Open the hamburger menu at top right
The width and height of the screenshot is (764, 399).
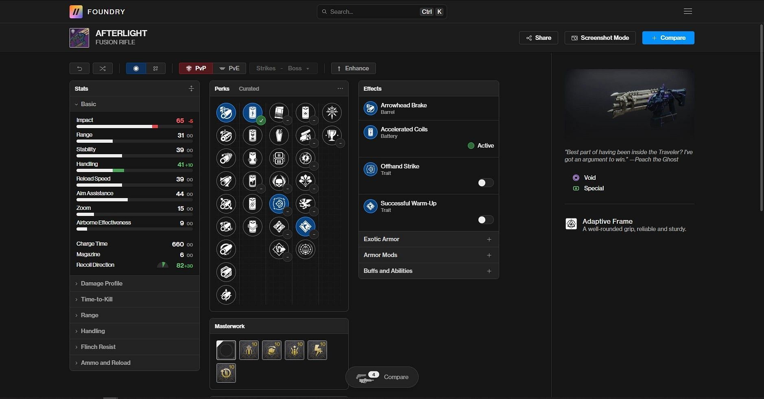688,11
